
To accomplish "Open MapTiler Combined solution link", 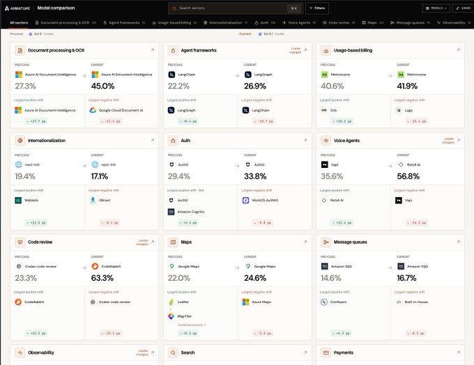I will click(192, 325).
